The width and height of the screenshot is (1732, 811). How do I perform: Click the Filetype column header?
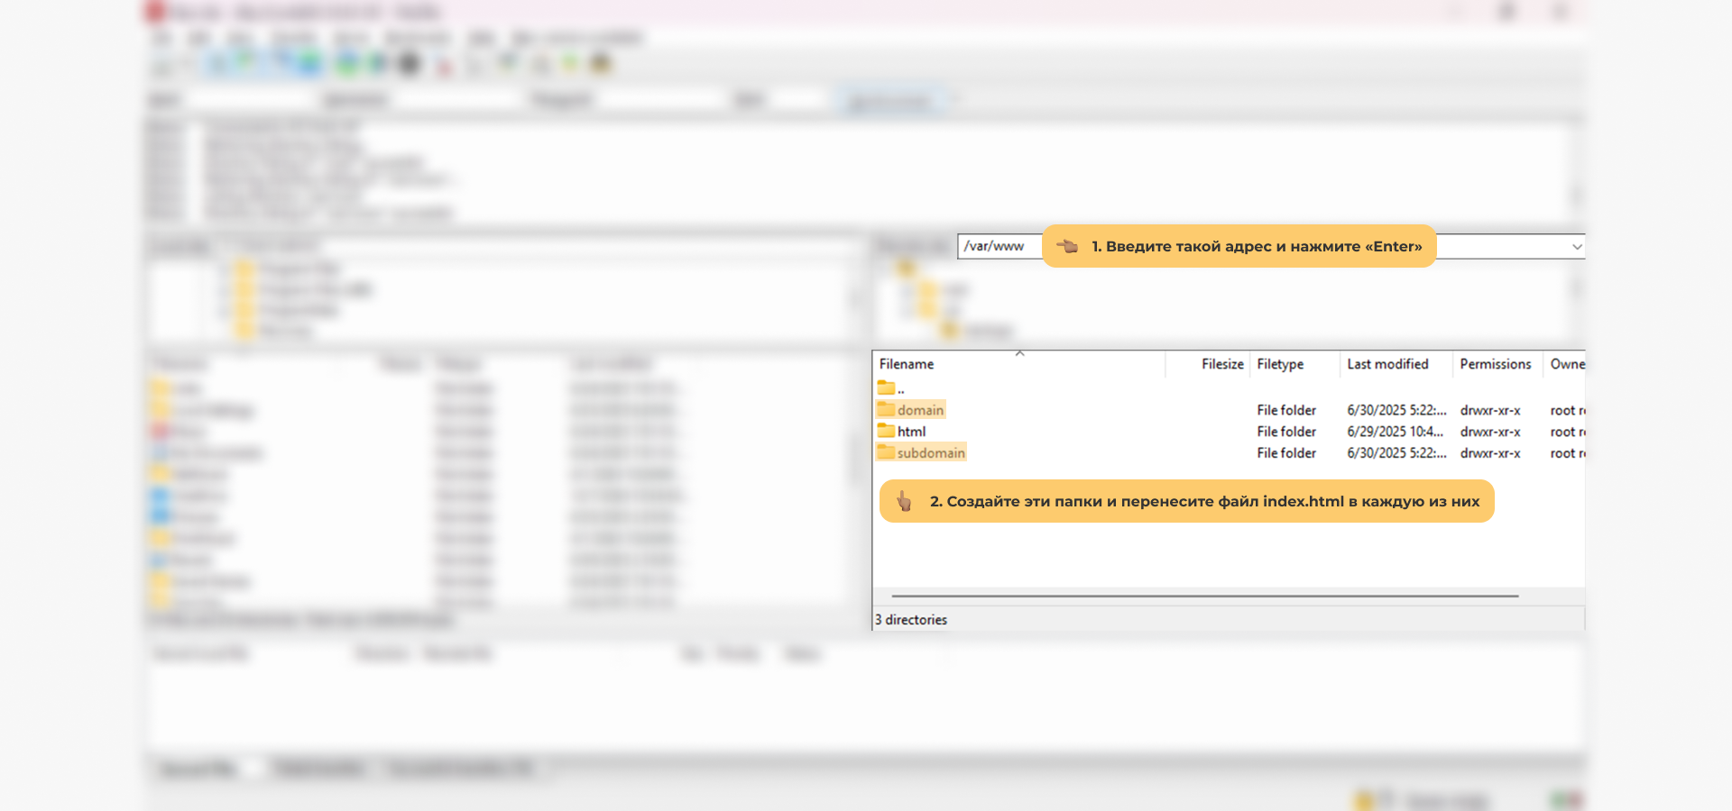[1280, 364]
